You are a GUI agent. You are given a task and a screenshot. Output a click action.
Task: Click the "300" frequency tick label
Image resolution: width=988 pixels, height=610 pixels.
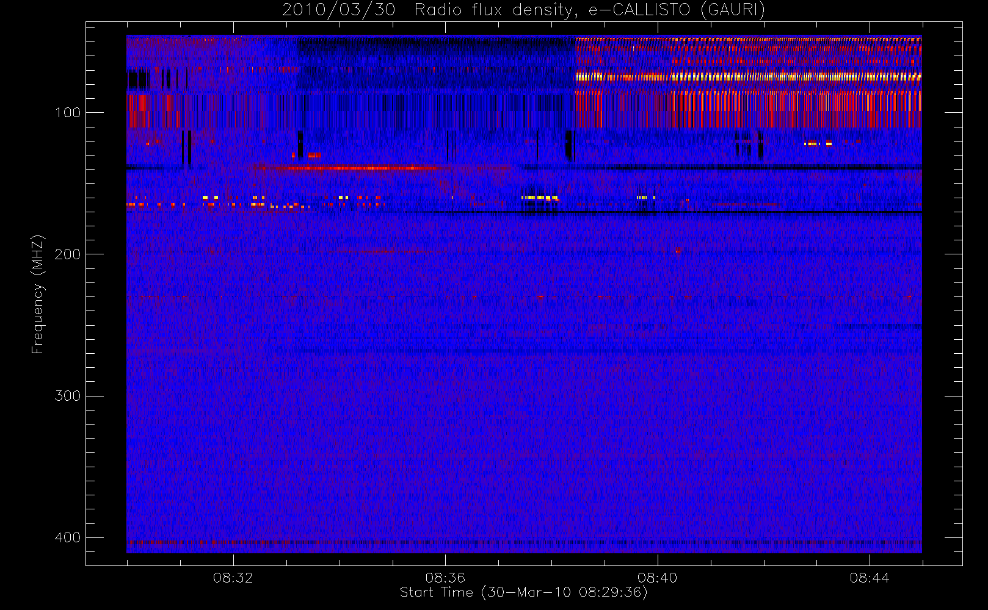pyautogui.click(x=67, y=396)
